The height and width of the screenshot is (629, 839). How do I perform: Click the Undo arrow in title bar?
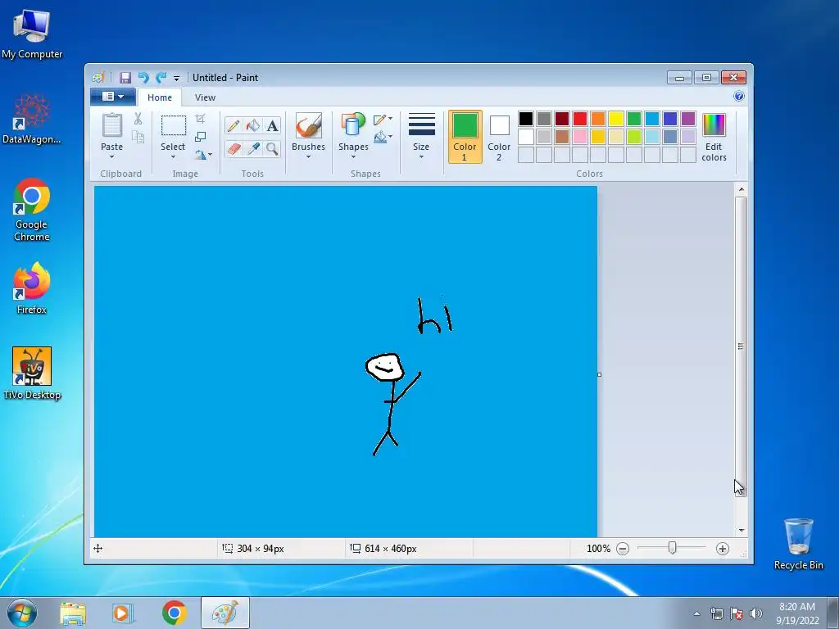(x=143, y=78)
